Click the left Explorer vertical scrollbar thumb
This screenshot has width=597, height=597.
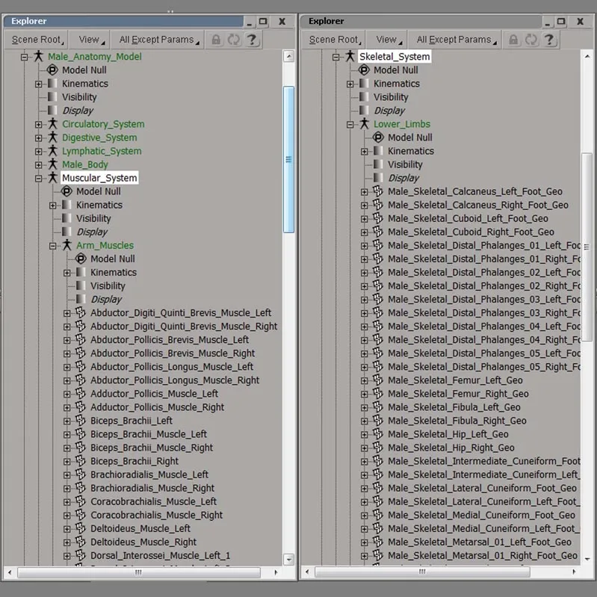[289, 158]
